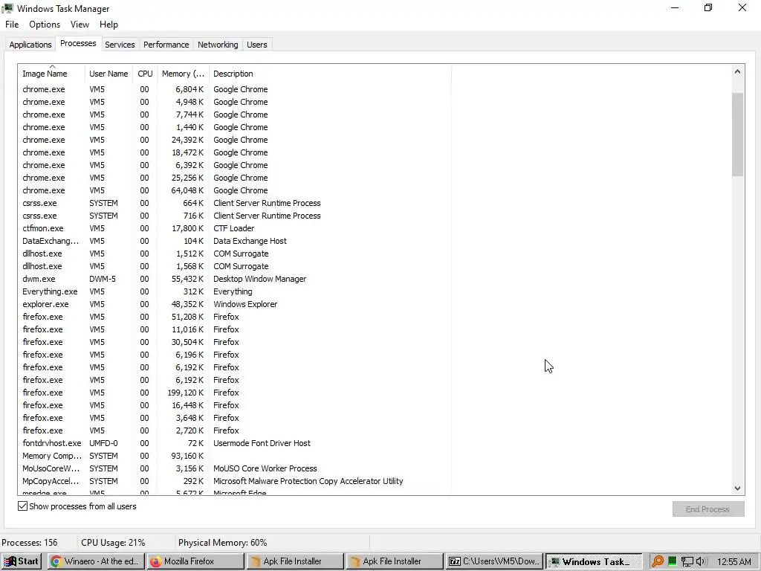
Task: Click the green CPU meter tray icon
Action: (x=672, y=561)
